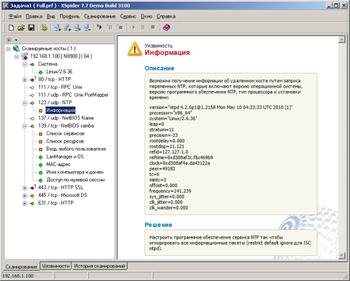The width and height of the screenshot is (350, 281).
Task: Collapse the 123 / udp - NTP node
Action: pos(25,103)
